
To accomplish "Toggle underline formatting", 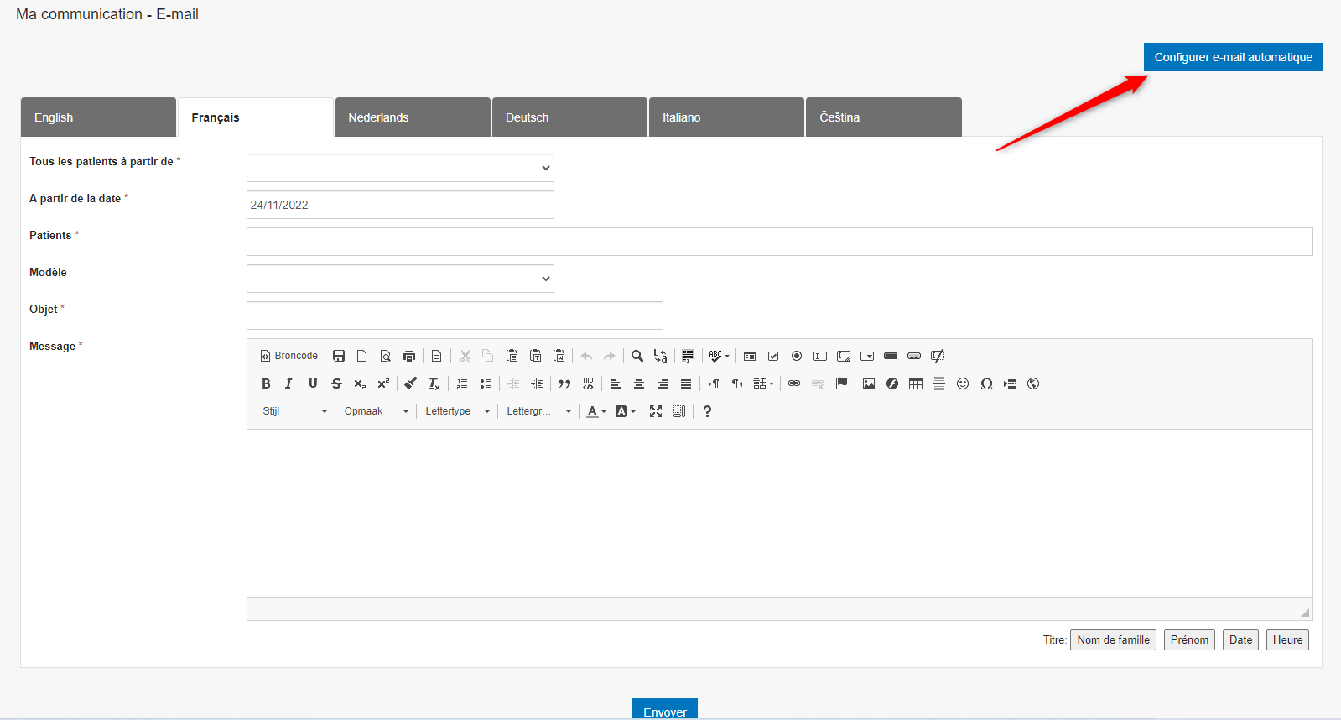I will click(313, 383).
